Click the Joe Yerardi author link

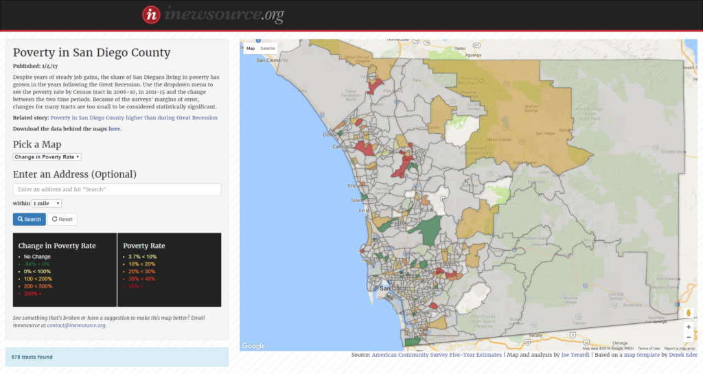(575, 355)
